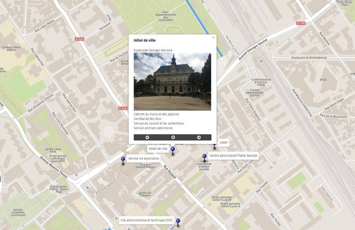The width and height of the screenshot is (355, 230).
Task: Click Collège Henri Wallon map label
Action: 11,48
